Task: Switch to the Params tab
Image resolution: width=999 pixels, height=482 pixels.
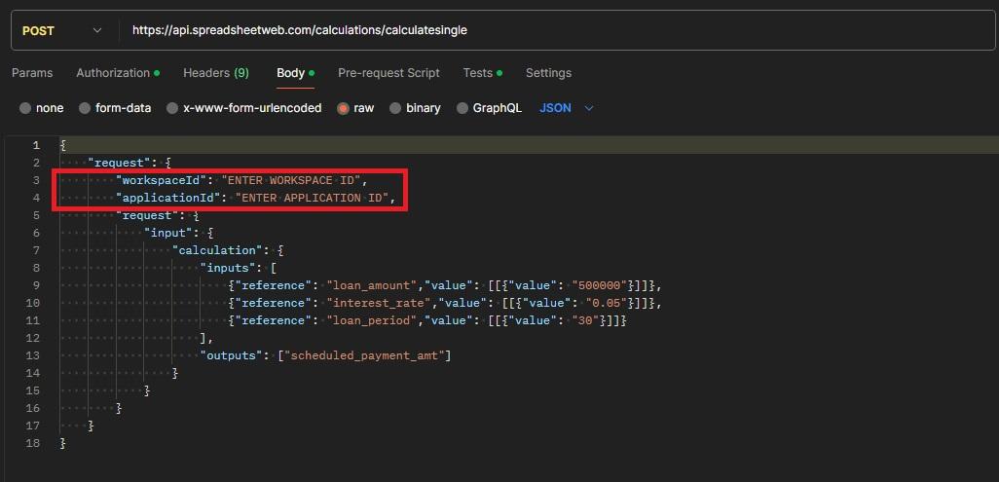Action: 32,73
